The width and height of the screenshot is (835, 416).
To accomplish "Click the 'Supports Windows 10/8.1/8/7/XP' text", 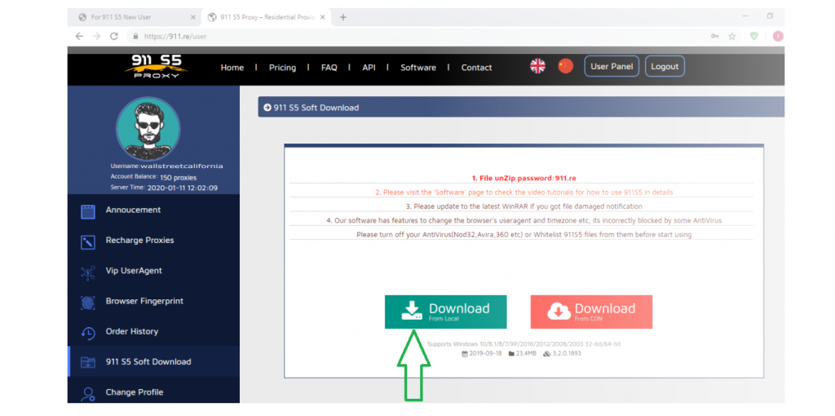I will tap(524, 344).
